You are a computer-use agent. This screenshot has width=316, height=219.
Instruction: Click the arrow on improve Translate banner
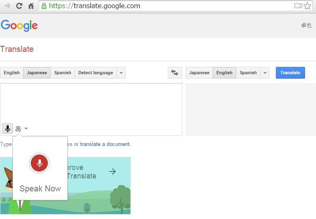pos(113,172)
